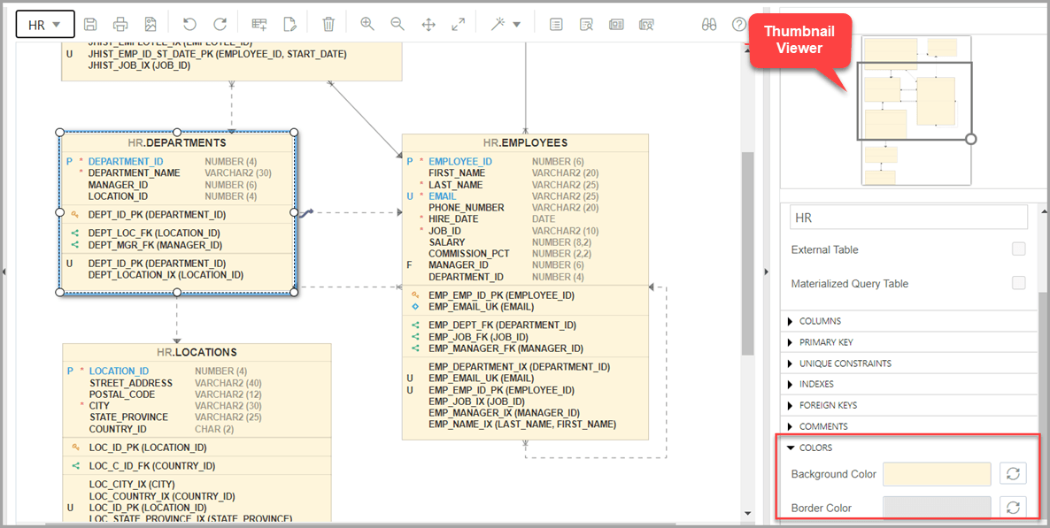Screen dimensions: 1050x528
Task: Check the Materialized Query Table option
Action: coord(1018,282)
